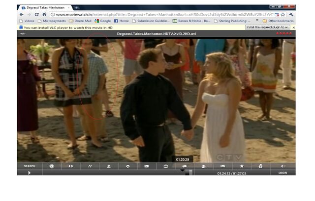Click the plugin puzzle icon in info bar

pos(21,27)
